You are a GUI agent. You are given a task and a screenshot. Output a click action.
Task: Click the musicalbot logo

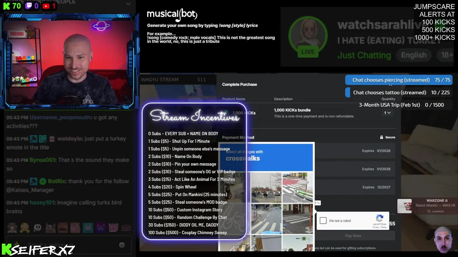tap(172, 14)
